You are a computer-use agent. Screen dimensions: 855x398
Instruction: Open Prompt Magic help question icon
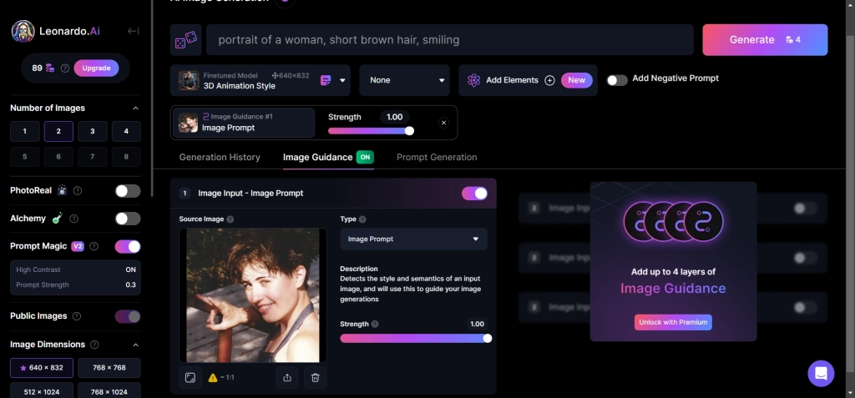pyautogui.click(x=94, y=246)
